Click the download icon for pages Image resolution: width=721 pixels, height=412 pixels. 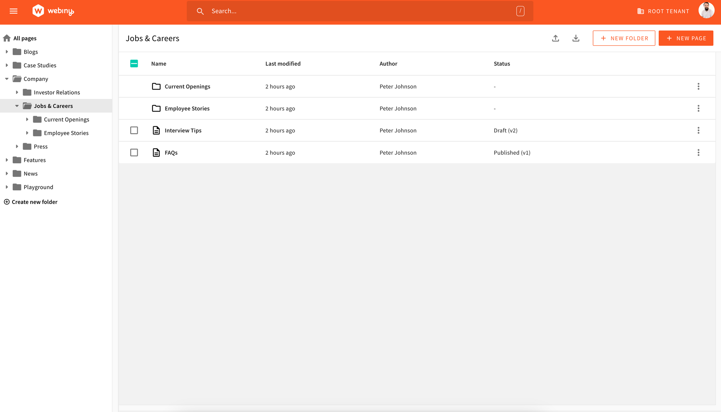pyautogui.click(x=575, y=38)
